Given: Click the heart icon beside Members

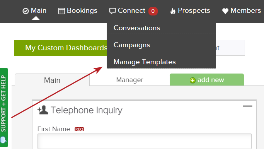Looking at the screenshot, I should [225, 11].
